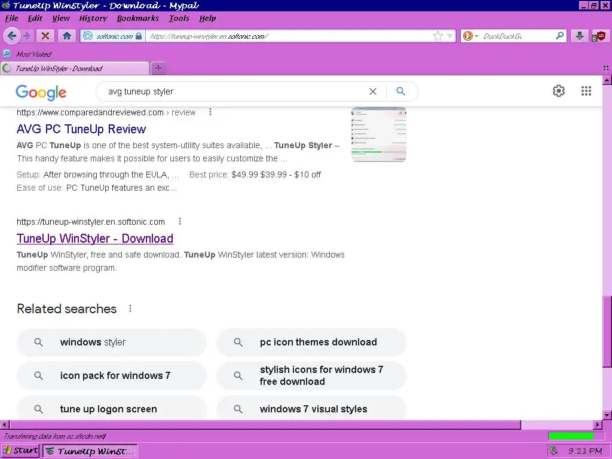Click the 9:23 PM taskbar clock

point(585,451)
